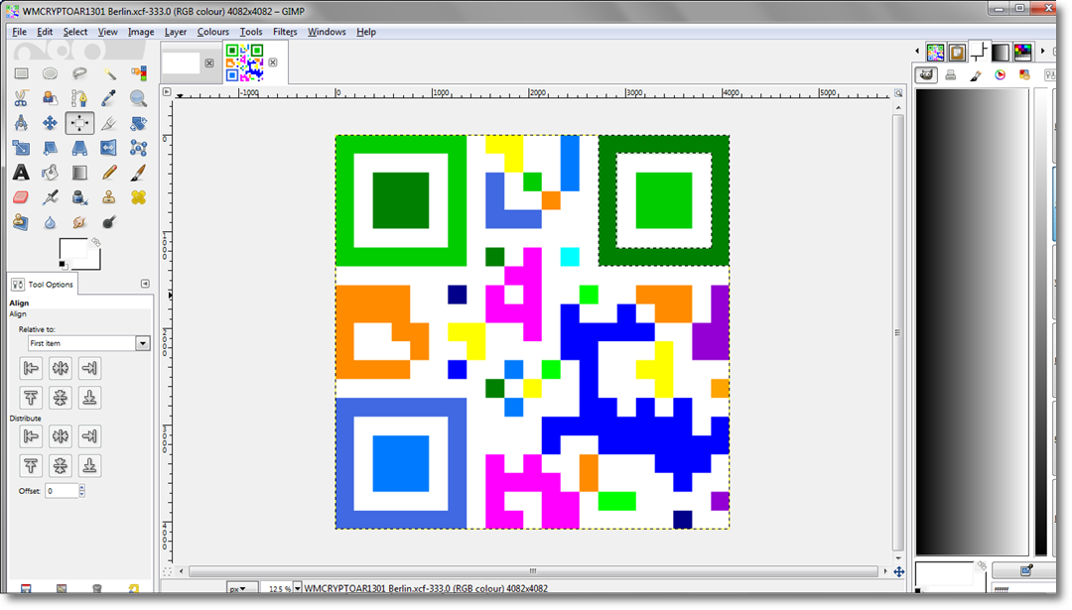
Task: Open the background colour swatch in toolbox
Action: pyautogui.click(x=94, y=262)
